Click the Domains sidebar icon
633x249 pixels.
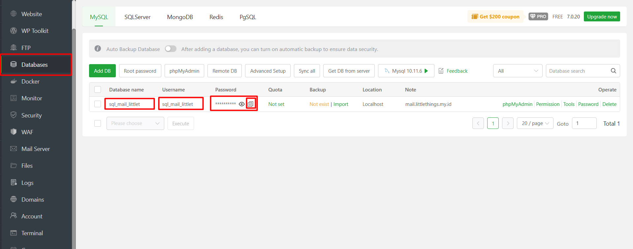click(14, 199)
